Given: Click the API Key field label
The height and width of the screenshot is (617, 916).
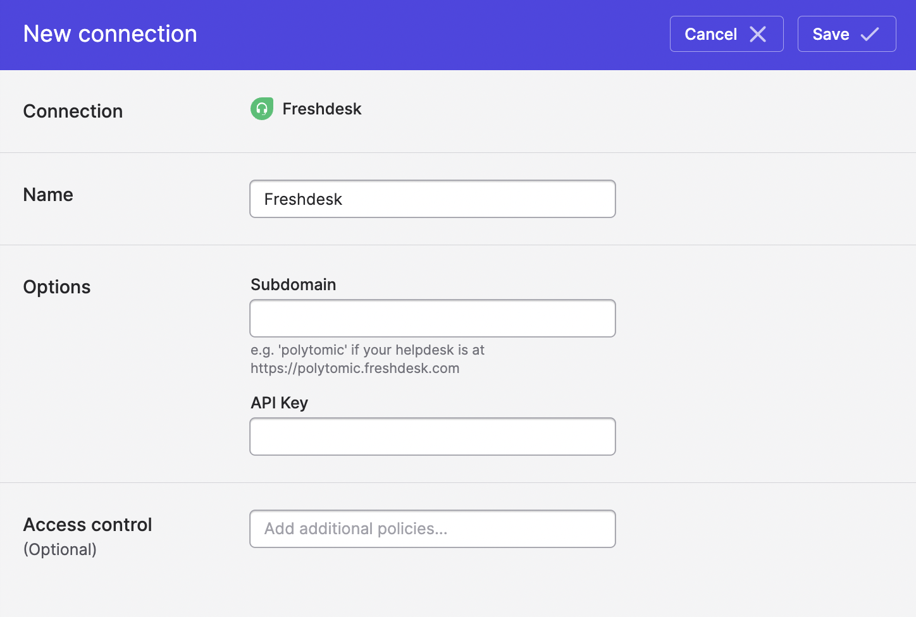Looking at the screenshot, I should (279, 403).
